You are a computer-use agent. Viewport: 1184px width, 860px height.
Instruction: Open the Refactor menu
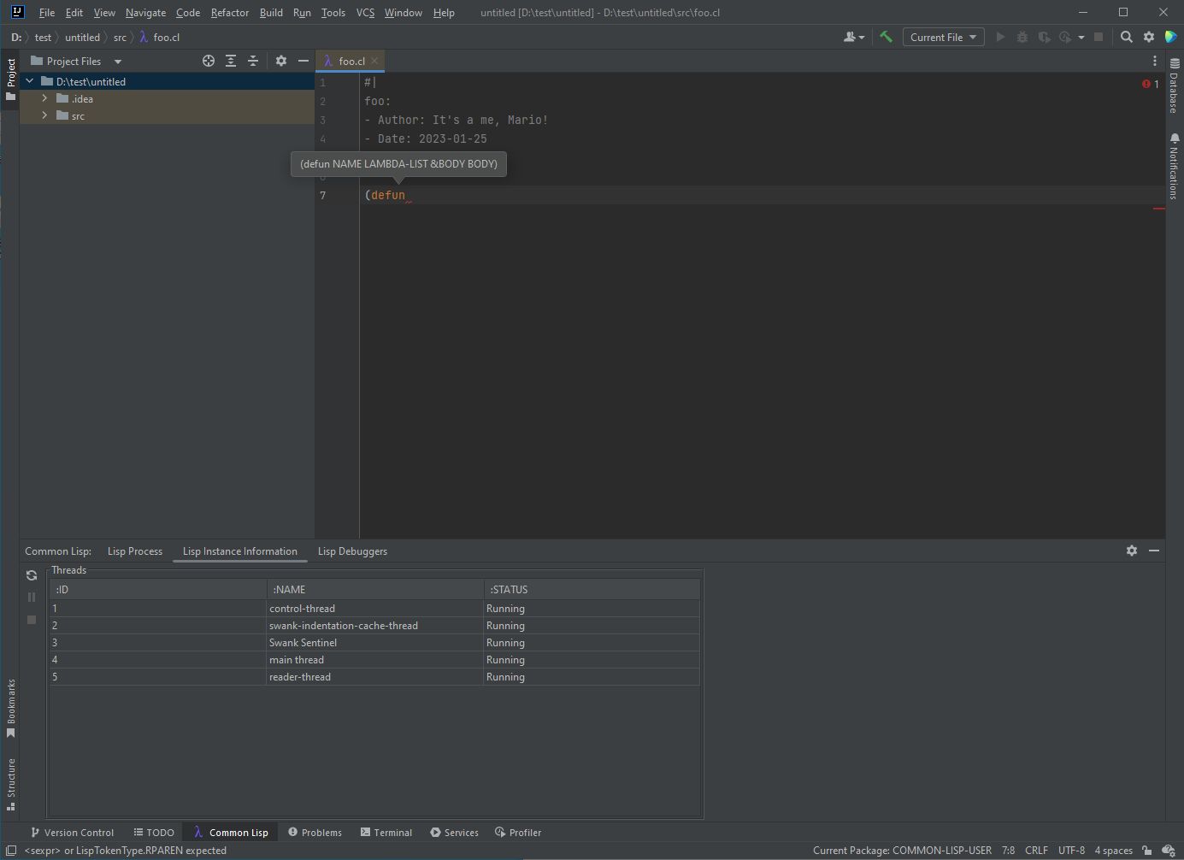(230, 13)
